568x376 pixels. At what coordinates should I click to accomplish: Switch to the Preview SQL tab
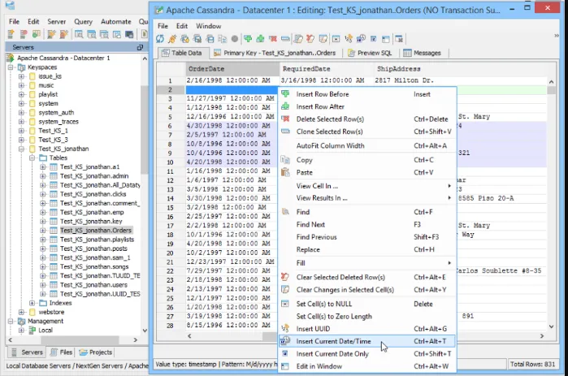pos(370,53)
